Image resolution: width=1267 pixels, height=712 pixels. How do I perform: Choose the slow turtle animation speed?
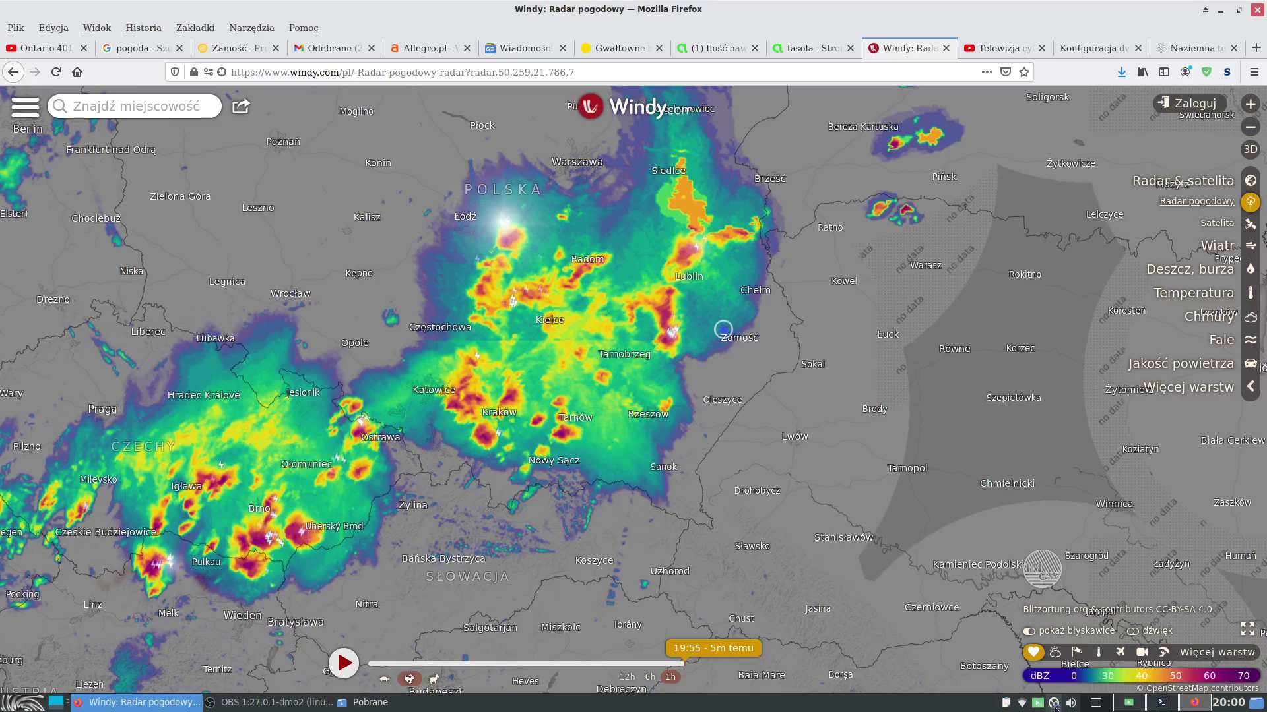385,678
